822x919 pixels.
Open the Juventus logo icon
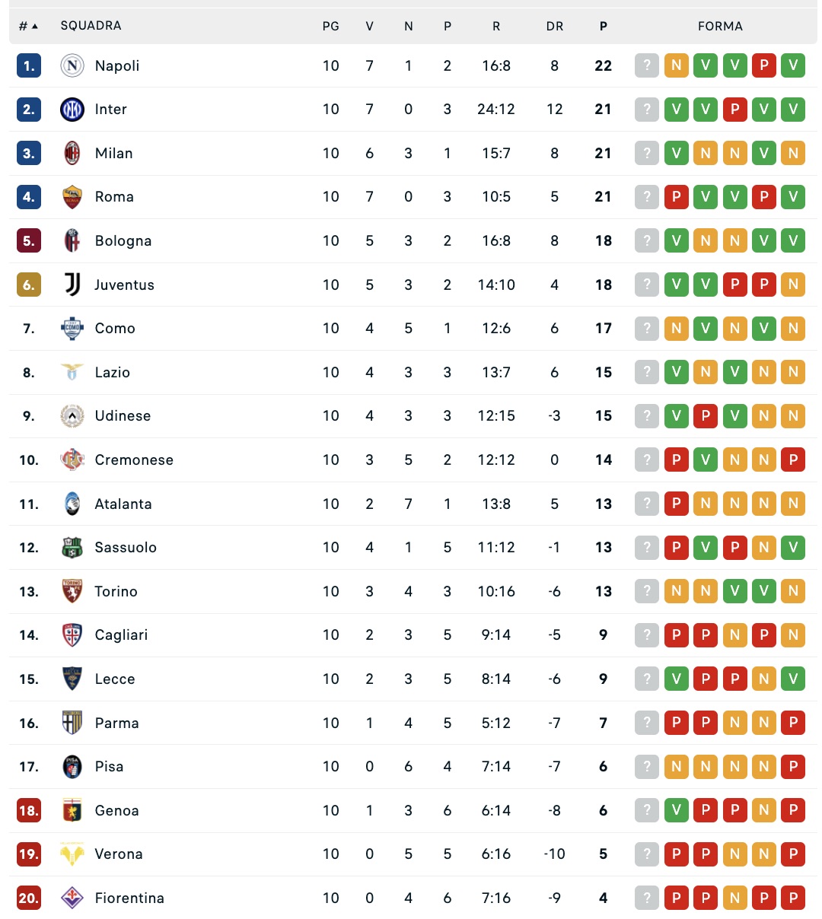point(72,285)
